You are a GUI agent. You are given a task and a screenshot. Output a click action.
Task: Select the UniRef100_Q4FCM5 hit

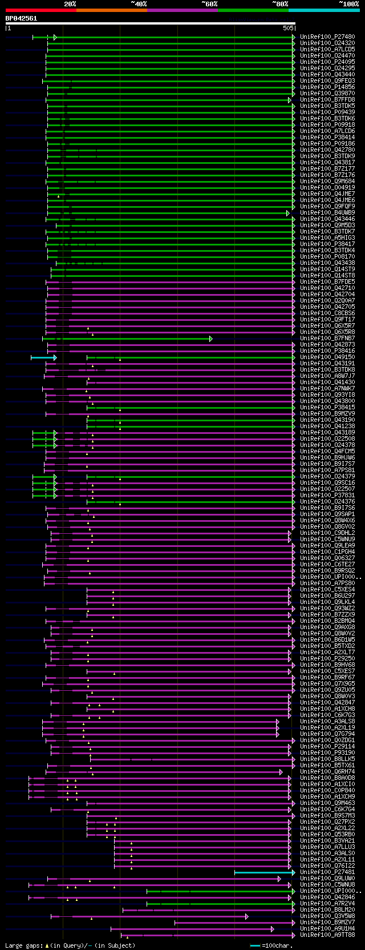tap(327, 452)
